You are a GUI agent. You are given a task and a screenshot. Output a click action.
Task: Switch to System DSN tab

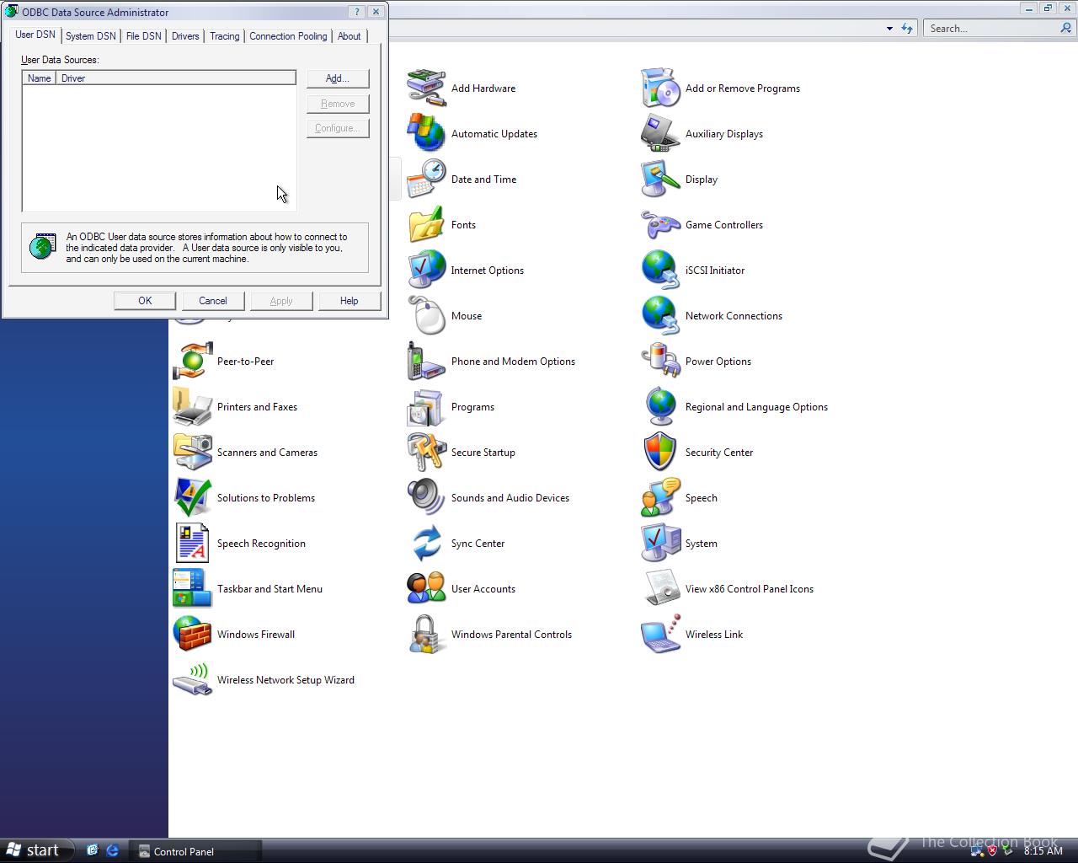coord(91,36)
